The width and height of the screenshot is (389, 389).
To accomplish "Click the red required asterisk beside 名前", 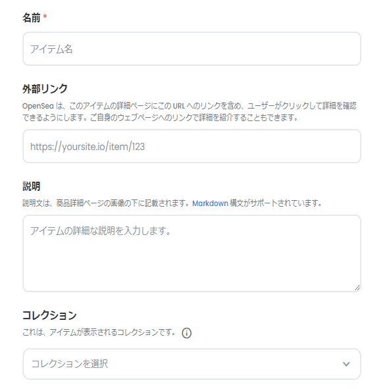I will (x=45, y=16).
